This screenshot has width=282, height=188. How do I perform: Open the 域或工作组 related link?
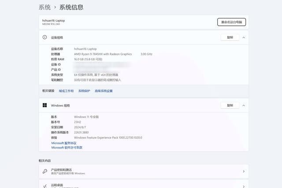pos(66,91)
